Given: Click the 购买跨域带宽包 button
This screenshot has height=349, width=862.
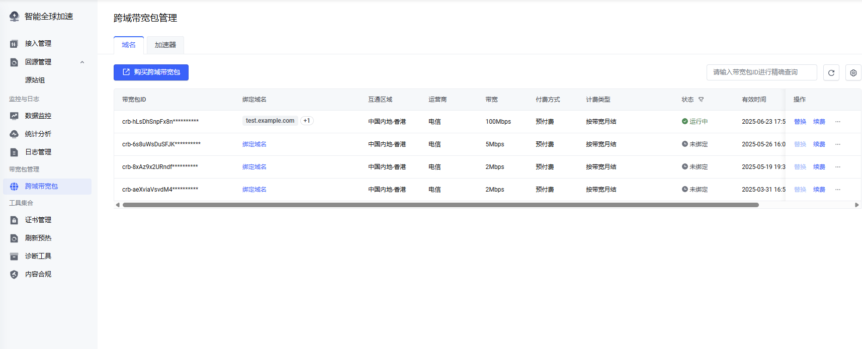Looking at the screenshot, I should tap(151, 72).
